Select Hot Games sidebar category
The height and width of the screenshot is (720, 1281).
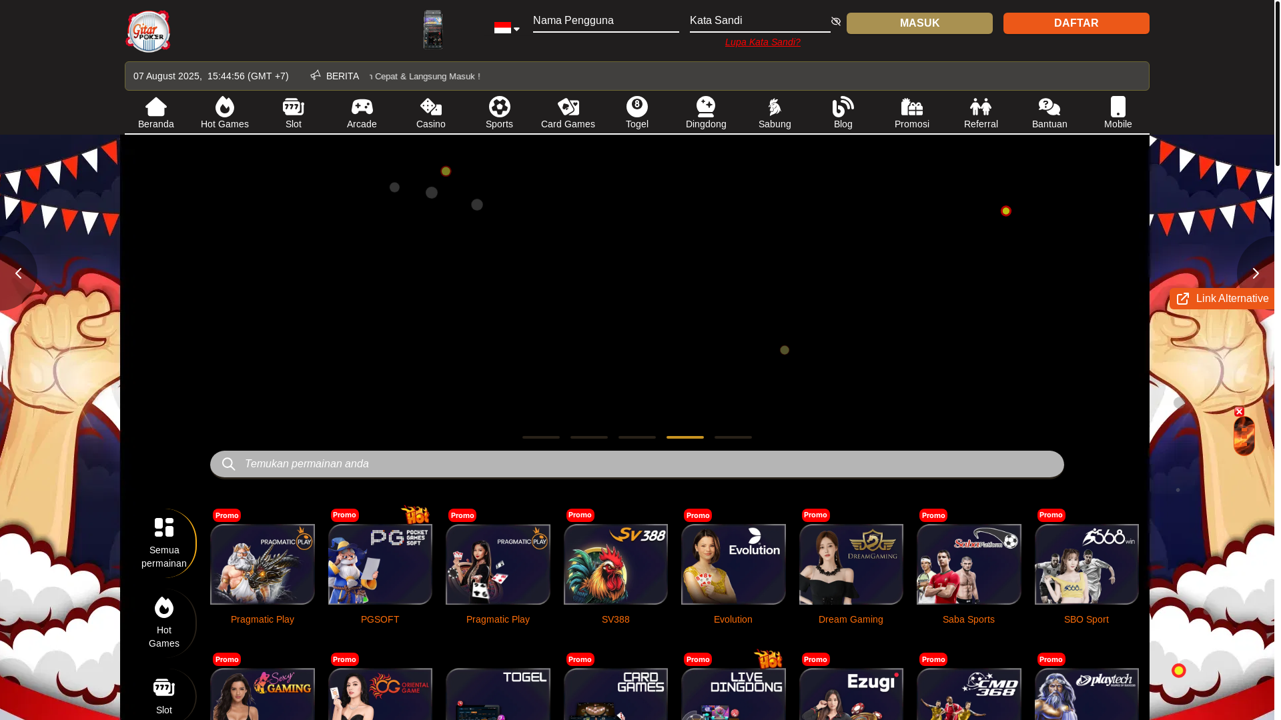pyautogui.click(x=164, y=623)
